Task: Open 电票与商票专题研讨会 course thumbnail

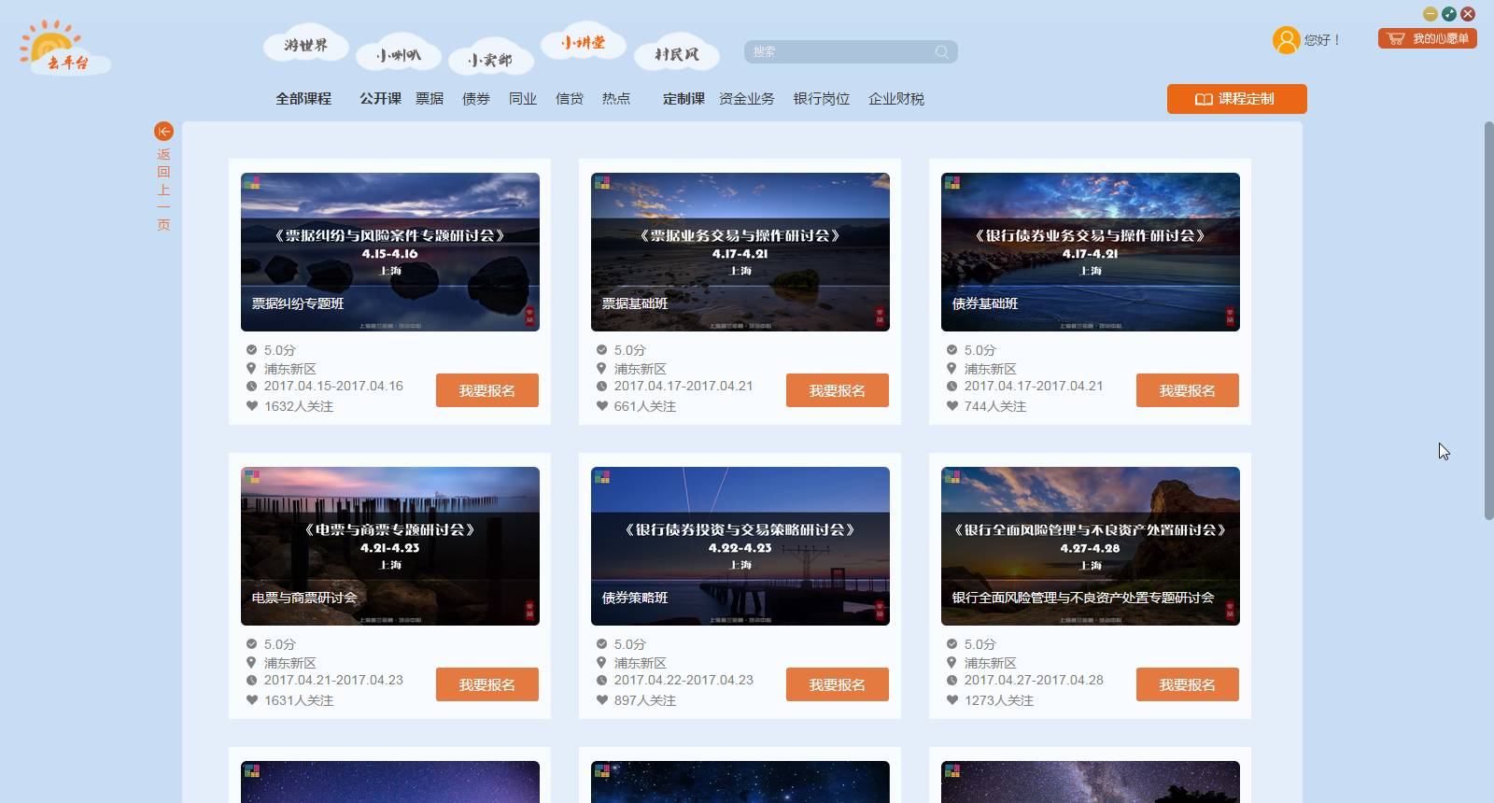Action: click(x=390, y=546)
